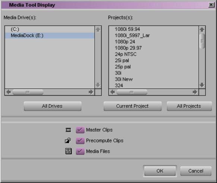Click Media Drives list scroll right arrow
This screenshot has height=183, width=217.
(91, 92)
